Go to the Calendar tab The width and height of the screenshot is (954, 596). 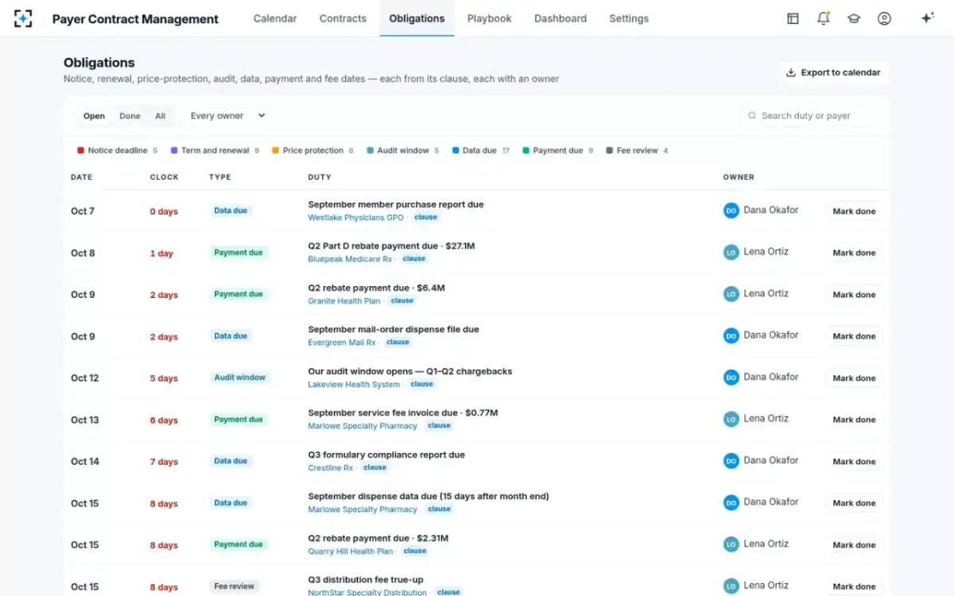coord(275,18)
